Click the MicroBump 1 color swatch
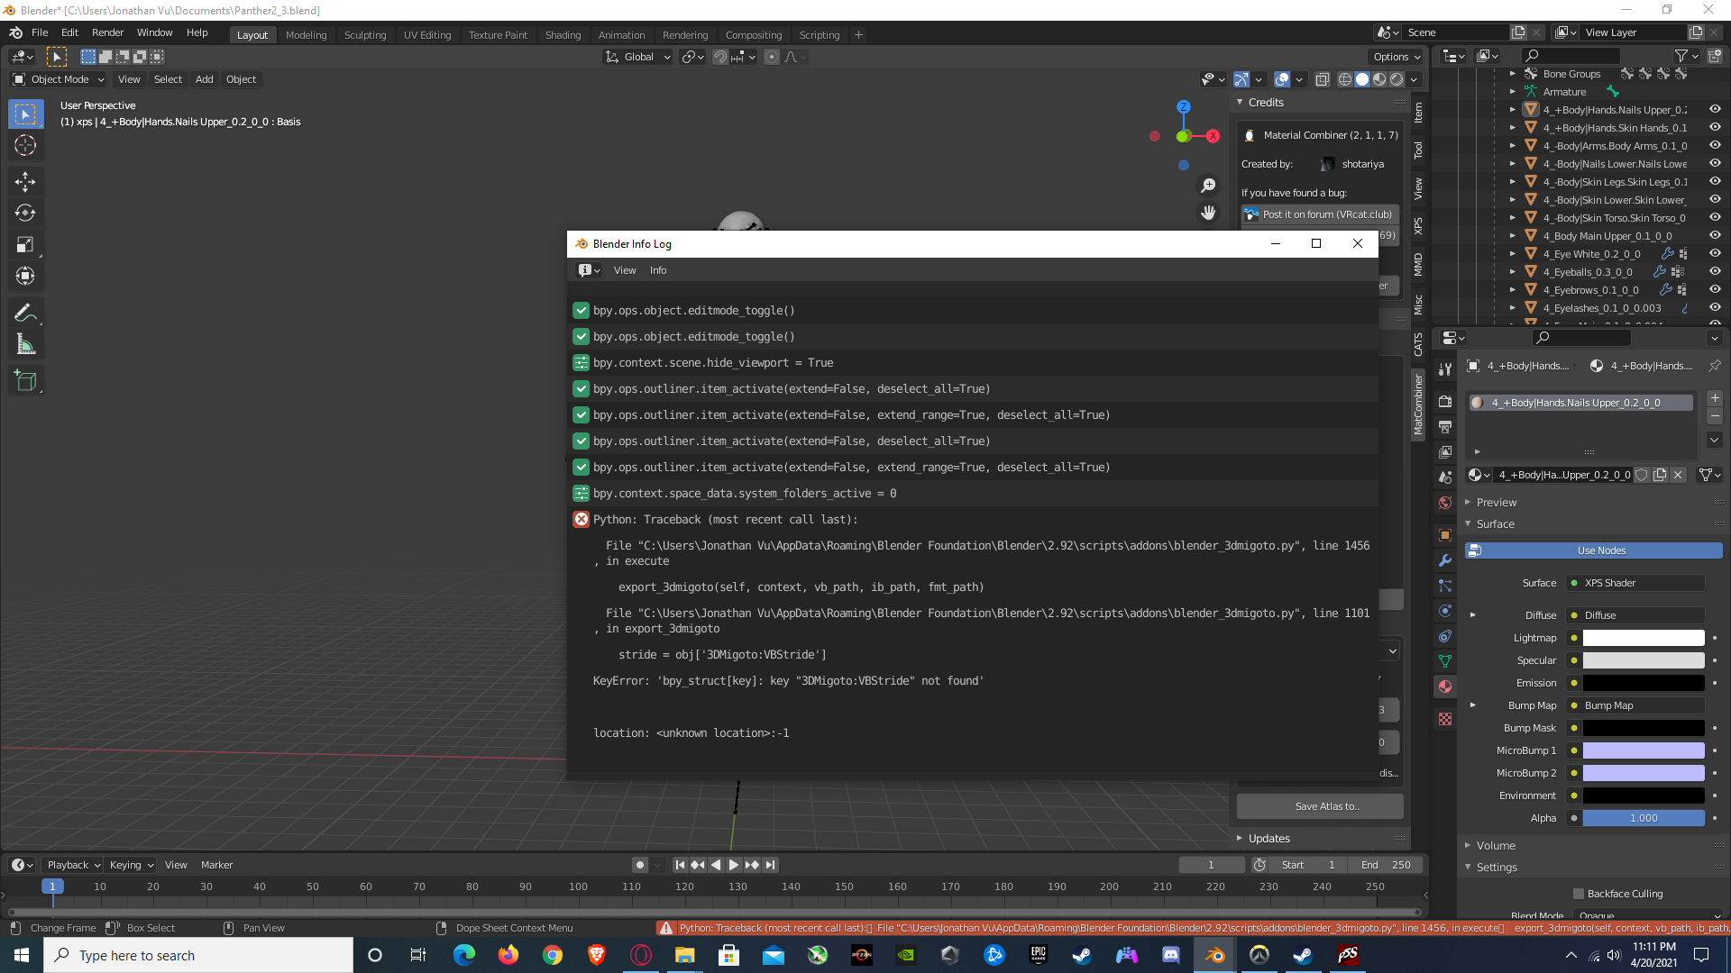This screenshot has width=1731, height=973. pos(1644,750)
